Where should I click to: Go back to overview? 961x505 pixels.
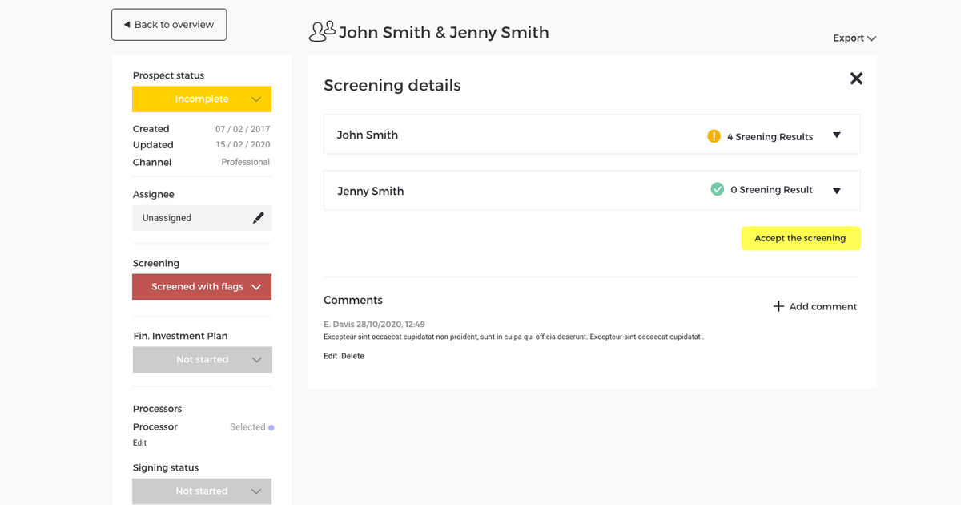169,25
